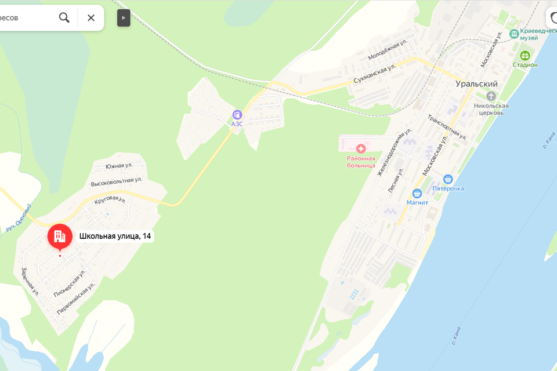Clear the search field with X
The height and width of the screenshot is (371, 557).
click(x=91, y=18)
